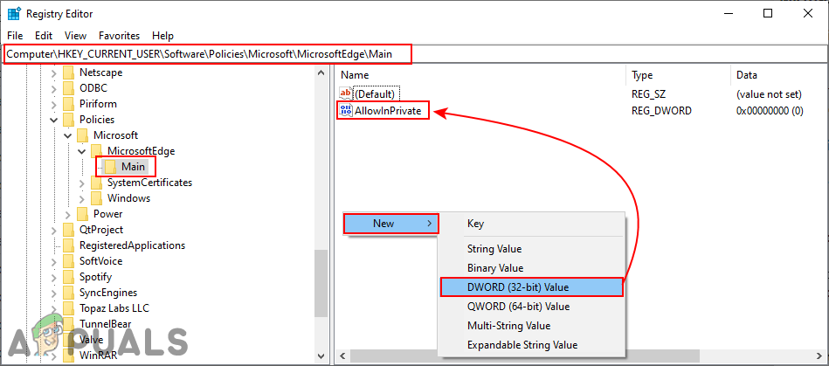Expand the Windows key under Microsoft
The width and height of the screenshot is (829, 366).
[x=82, y=198]
